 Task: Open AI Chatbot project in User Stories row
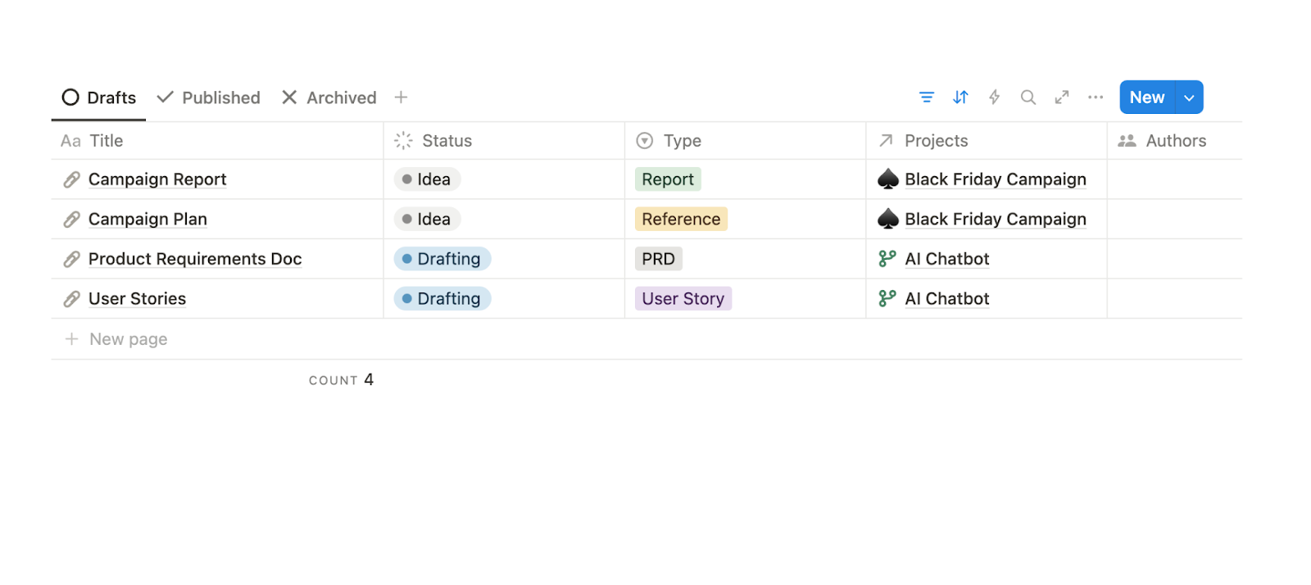tap(946, 299)
